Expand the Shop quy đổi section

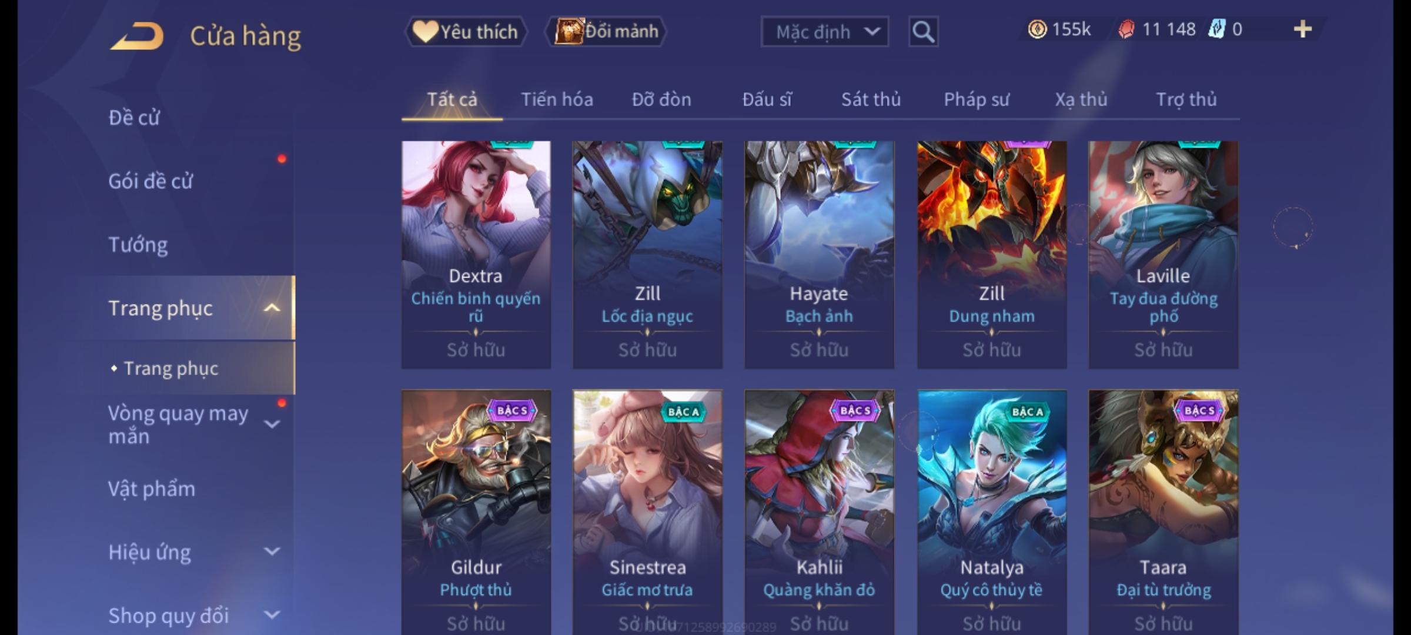coord(272,615)
